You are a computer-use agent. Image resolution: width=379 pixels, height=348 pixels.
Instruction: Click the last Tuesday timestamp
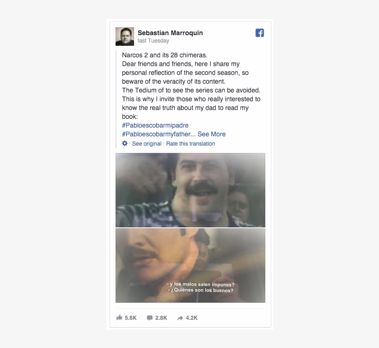[153, 40]
